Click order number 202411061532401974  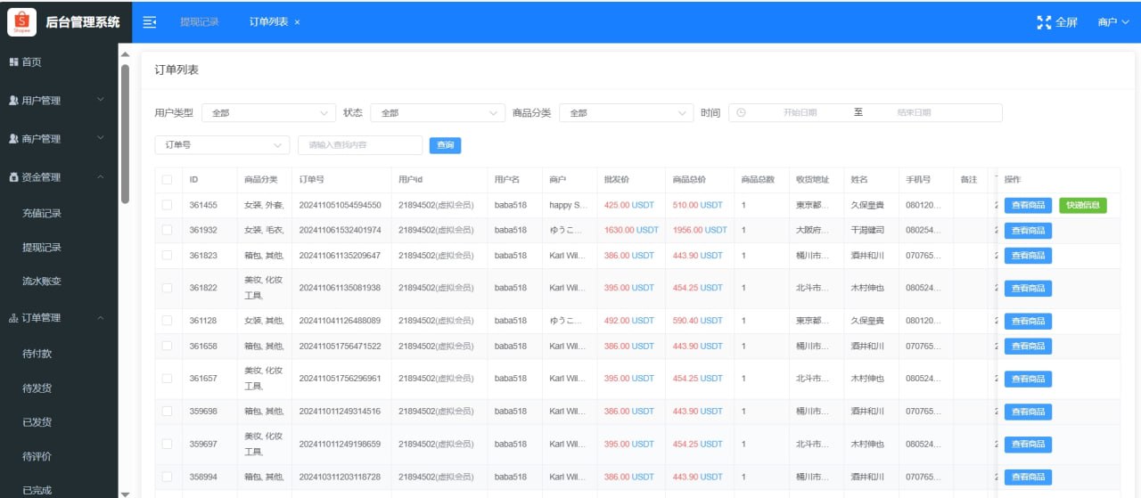coord(340,230)
